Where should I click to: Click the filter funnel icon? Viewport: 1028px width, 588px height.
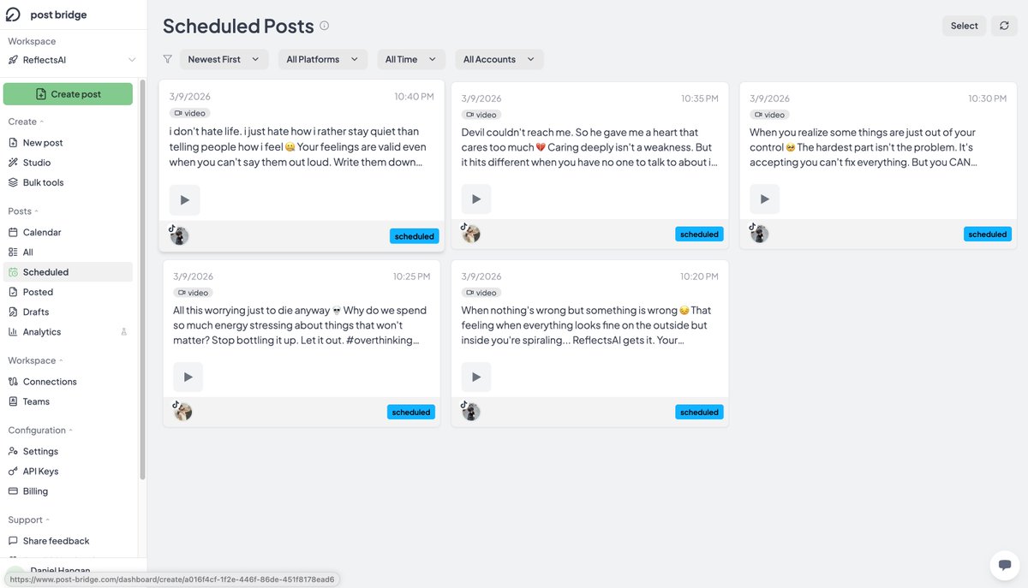[x=167, y=59]
